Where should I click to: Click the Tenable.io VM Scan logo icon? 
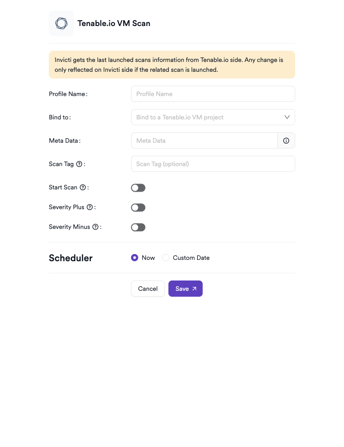(x=61, y=23)
